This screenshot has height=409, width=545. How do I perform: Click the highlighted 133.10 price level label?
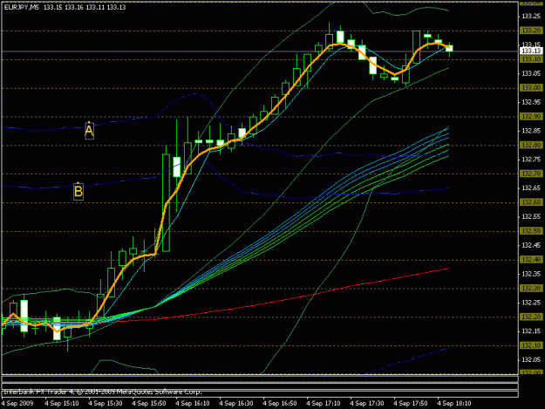pos(531,59)
